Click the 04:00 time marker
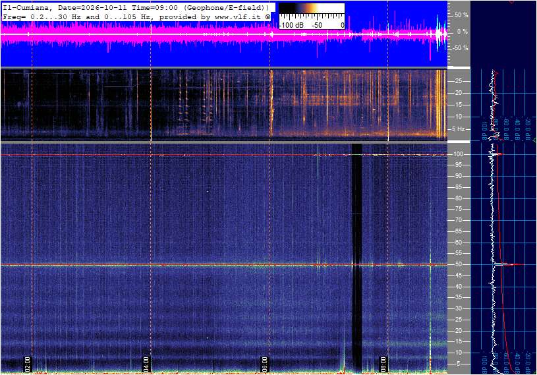 146,364
